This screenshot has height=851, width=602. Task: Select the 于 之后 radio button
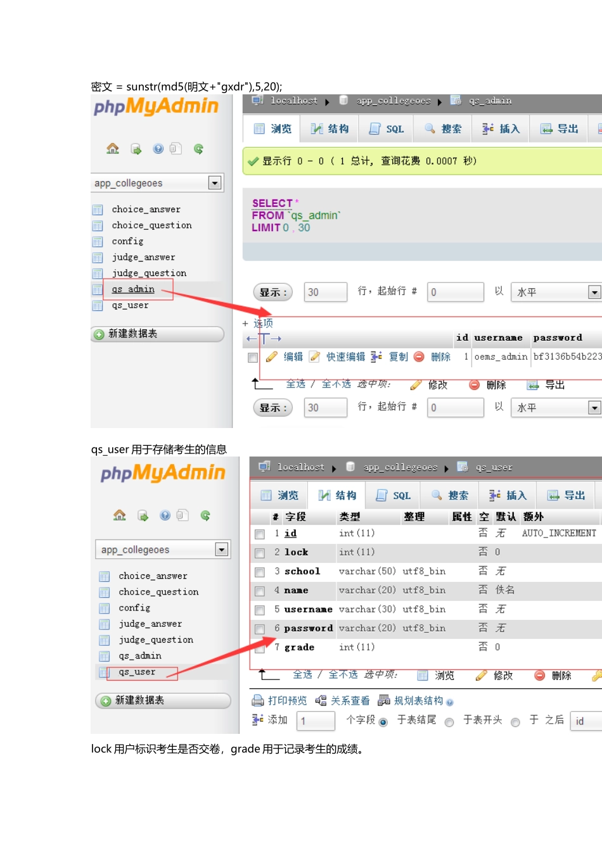click(x=515, y=722)
